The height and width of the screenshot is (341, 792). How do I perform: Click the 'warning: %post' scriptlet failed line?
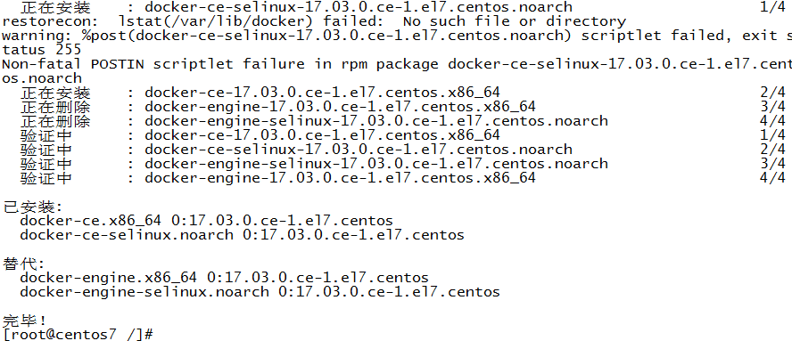click(x=397, y=36)
